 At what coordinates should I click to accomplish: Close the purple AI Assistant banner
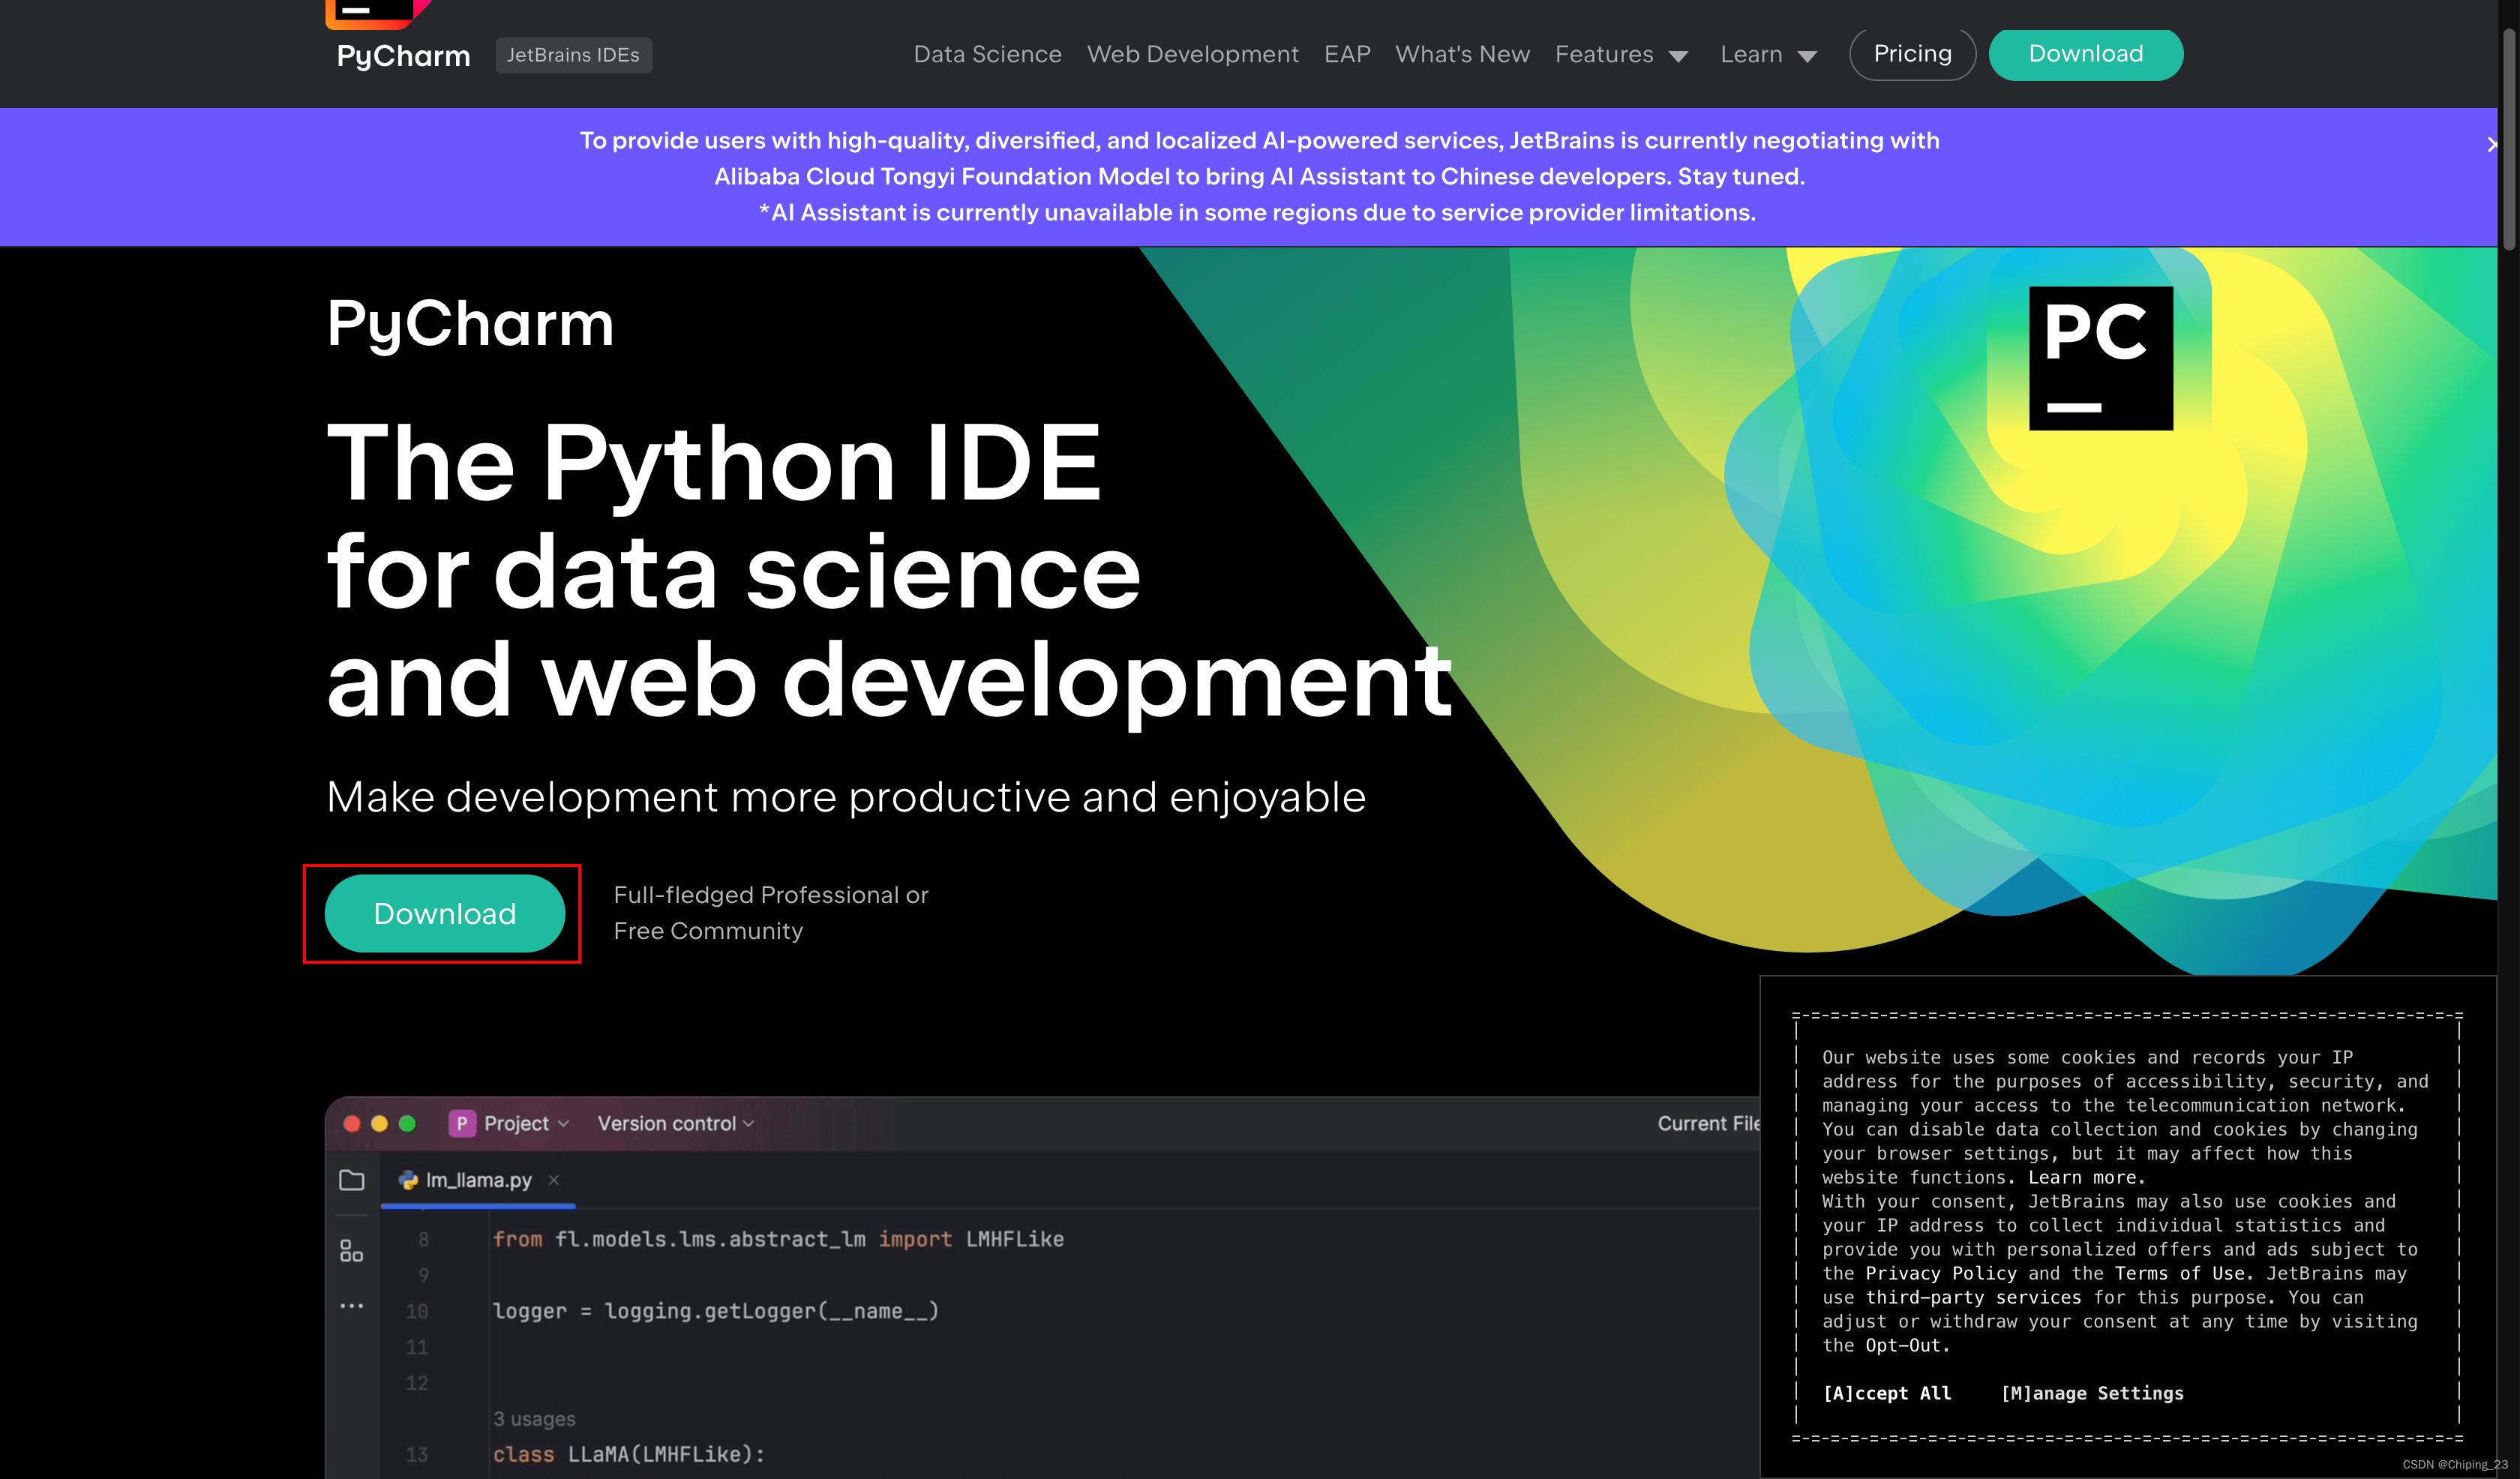coord(2491,145)
